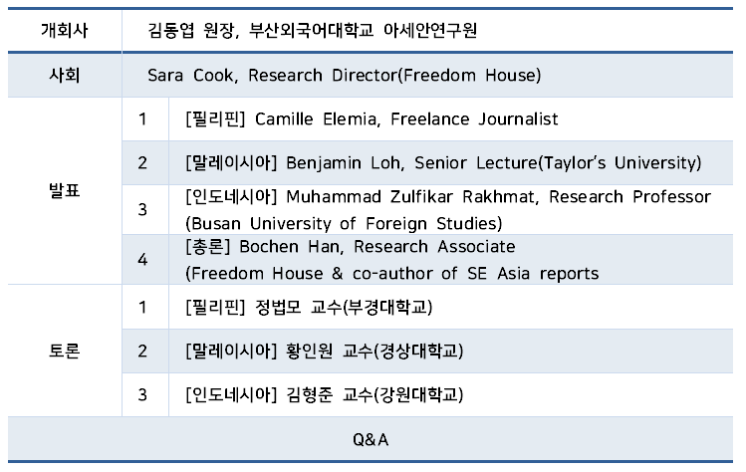Click the 사회 row label
746x472 pixels.
[x=64, y=75]
